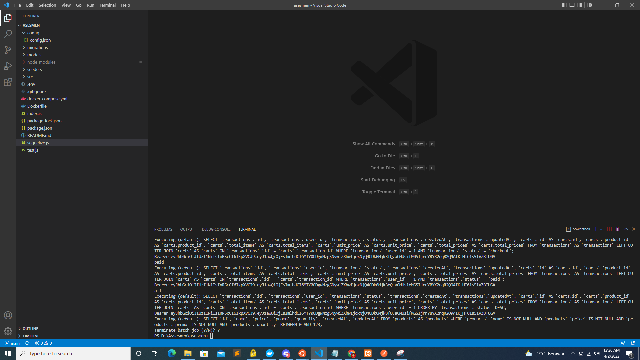Switch to the OUTPUT tab
The image size is (640, 360).
click(187, 229)
